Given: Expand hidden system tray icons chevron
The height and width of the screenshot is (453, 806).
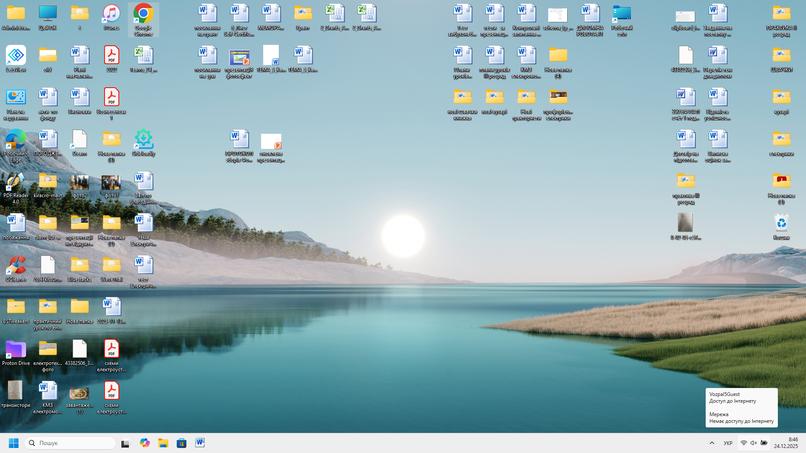Looking at the screenshot, I should (712, 443).
